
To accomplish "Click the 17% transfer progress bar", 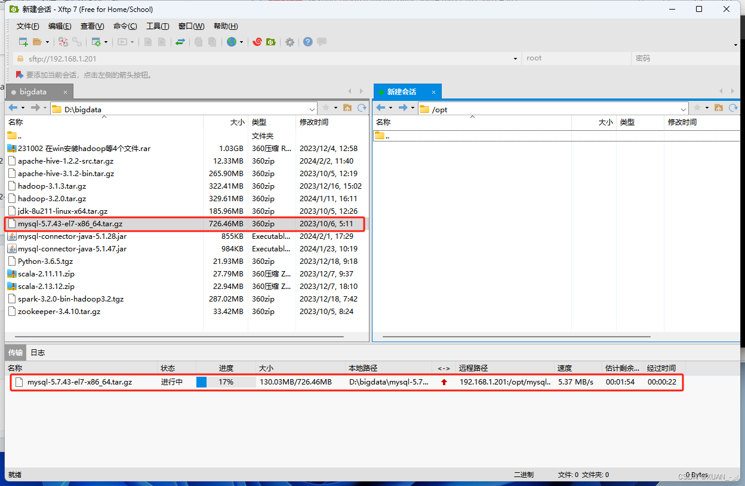I will (226, 382).
